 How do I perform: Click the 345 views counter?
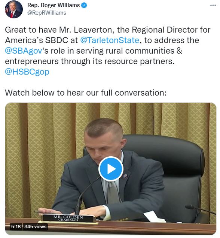pos(35,226)
